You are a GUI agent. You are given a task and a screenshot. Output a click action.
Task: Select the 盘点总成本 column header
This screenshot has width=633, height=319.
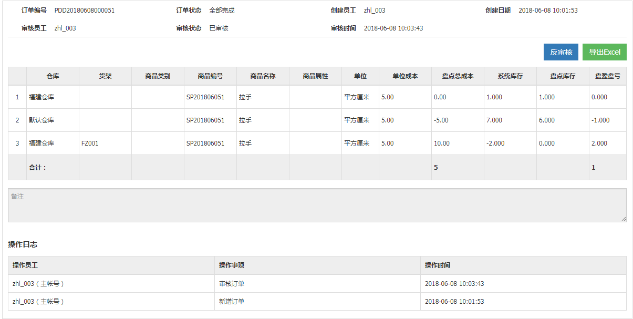(458, 76)
